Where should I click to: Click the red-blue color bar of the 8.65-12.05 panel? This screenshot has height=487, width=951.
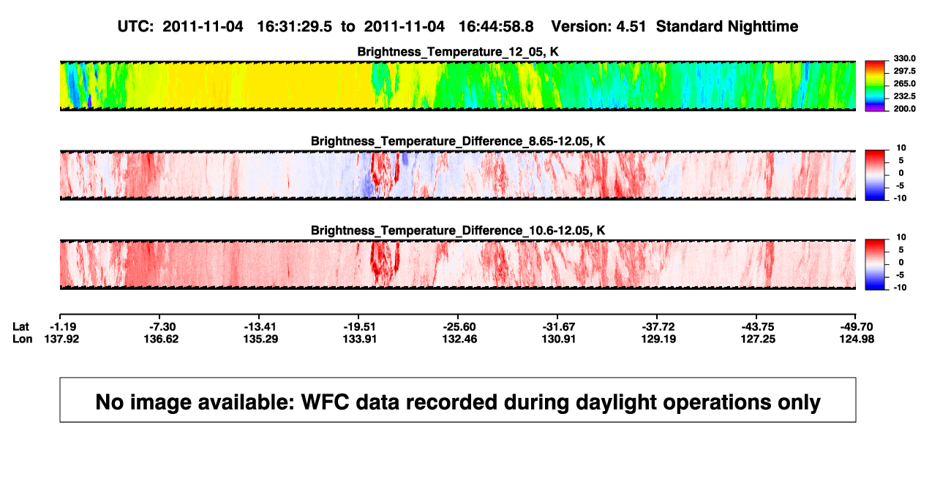coord(874,175)
